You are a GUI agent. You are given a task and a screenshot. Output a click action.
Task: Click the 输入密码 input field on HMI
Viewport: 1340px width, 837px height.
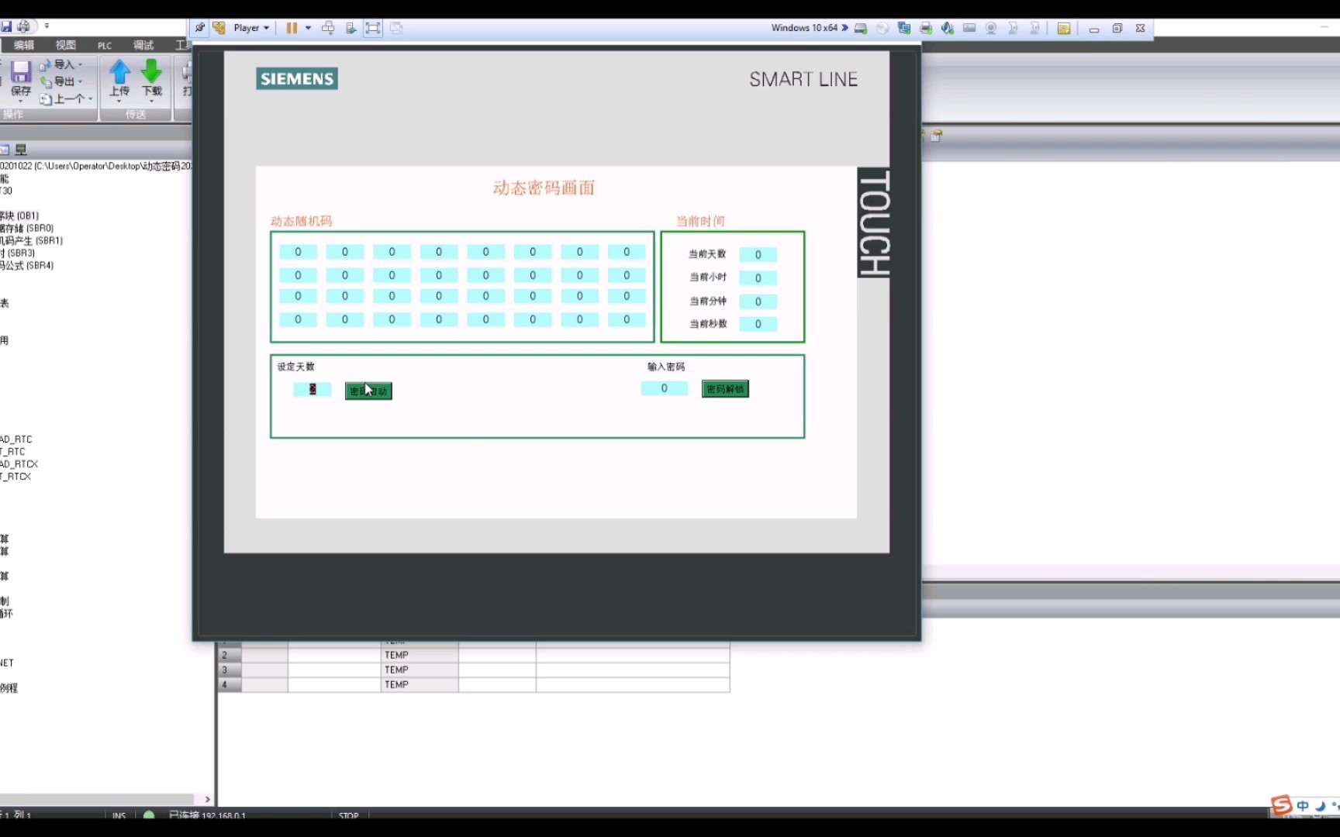click(x=664, y=388)
